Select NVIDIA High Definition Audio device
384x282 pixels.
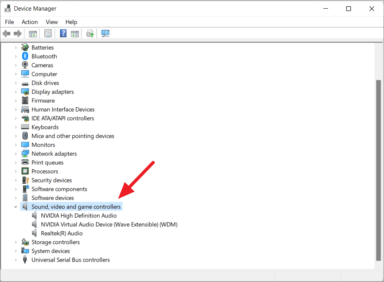[x=78, y=215]
